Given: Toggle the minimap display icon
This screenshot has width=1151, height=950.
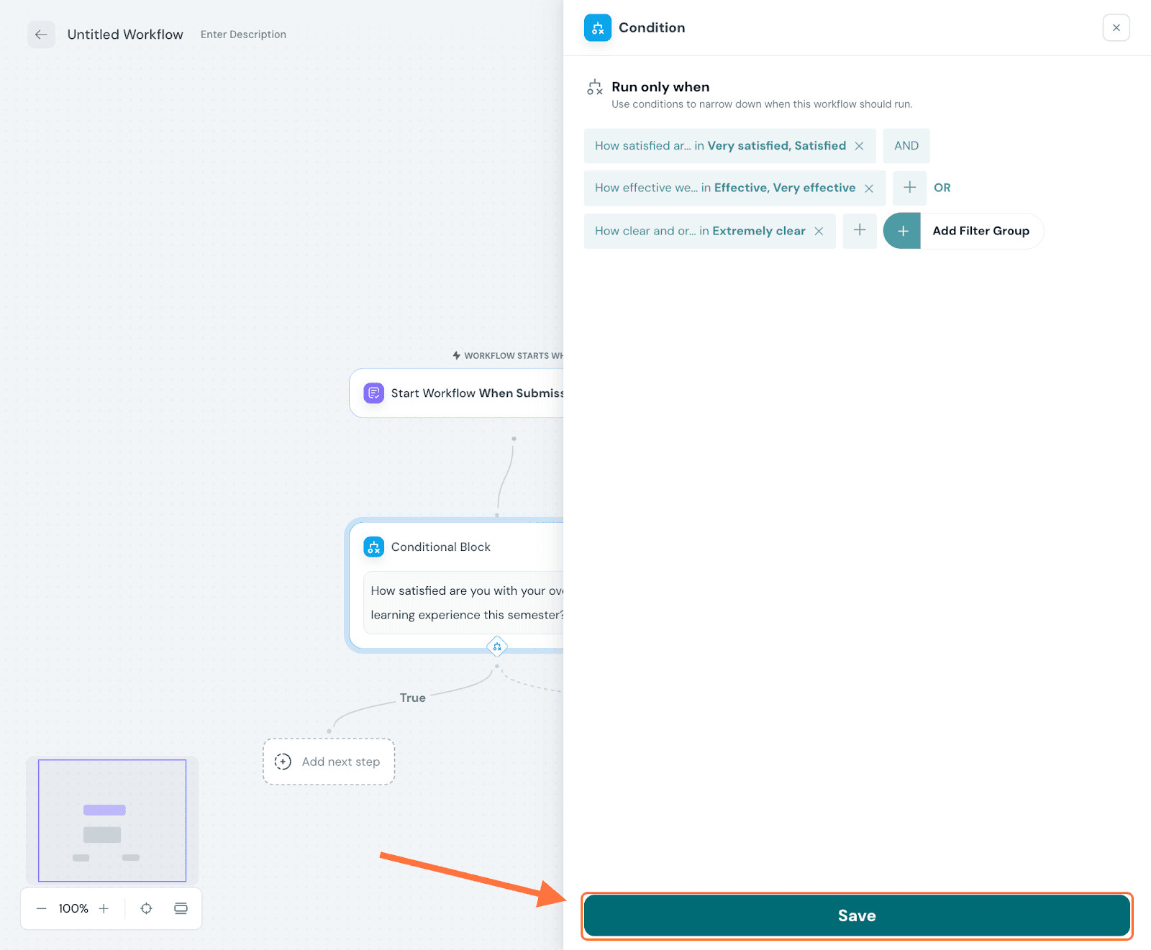Looking at the screenshot, I should point(181,909).
